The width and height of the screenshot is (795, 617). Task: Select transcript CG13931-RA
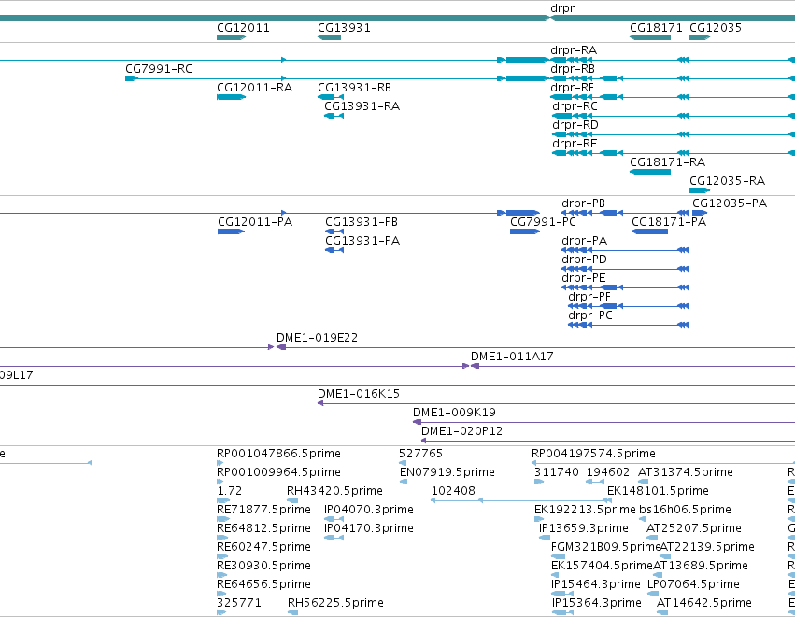[362, 105]
